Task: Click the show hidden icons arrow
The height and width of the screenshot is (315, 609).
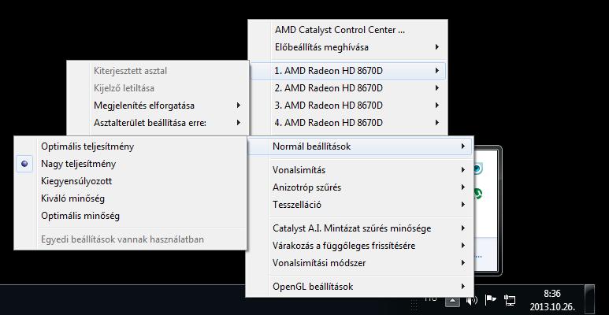Action: (x=452, y=300)
